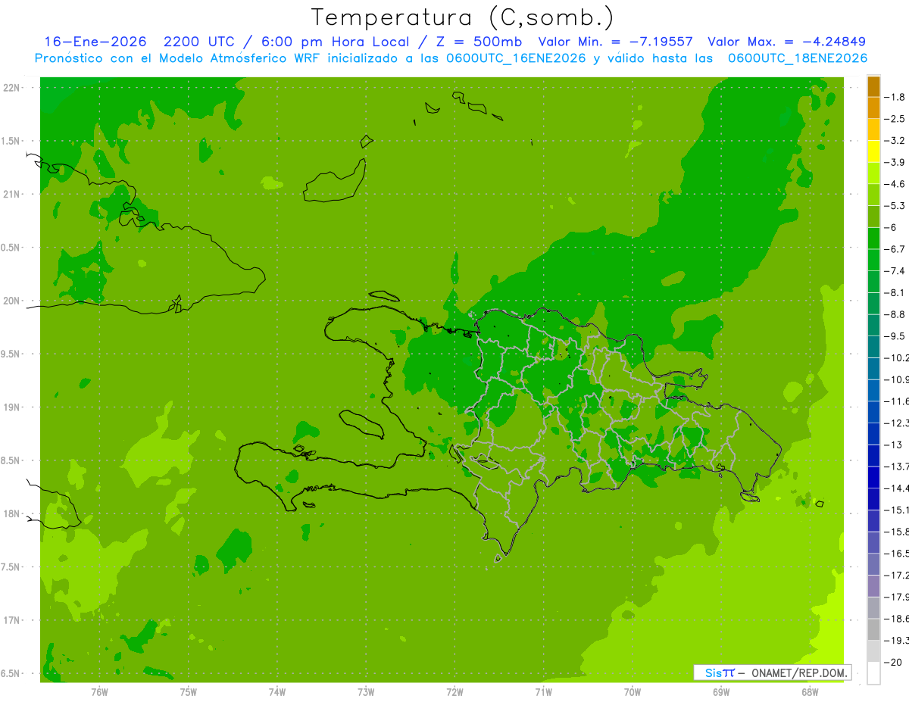
Task: Click the "-8.1" colorbar label
Action: [895, 292]
